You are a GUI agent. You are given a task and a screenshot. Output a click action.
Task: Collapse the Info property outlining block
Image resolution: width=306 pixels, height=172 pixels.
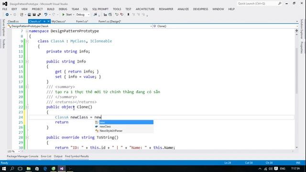27,62
